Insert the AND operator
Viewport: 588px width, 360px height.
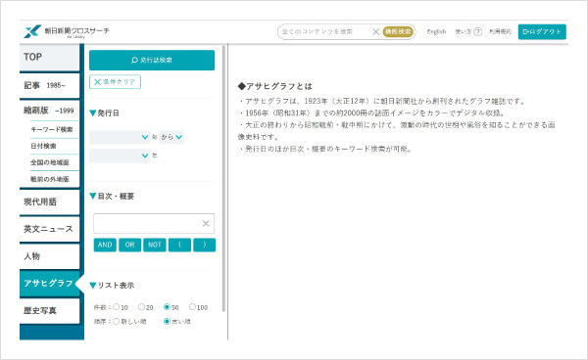point(105,245)
